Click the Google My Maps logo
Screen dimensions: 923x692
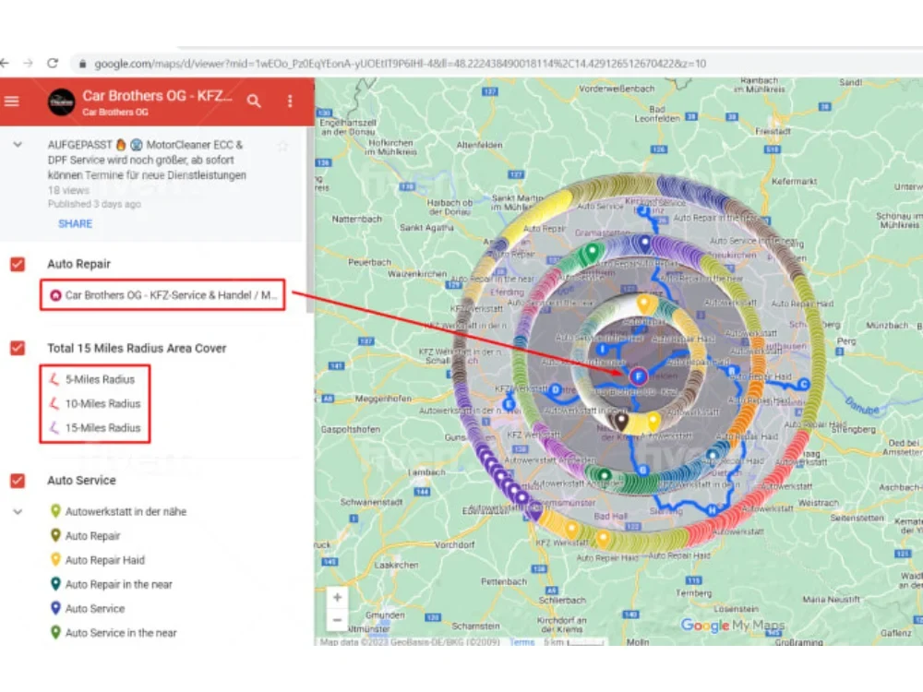click(733, 625)
